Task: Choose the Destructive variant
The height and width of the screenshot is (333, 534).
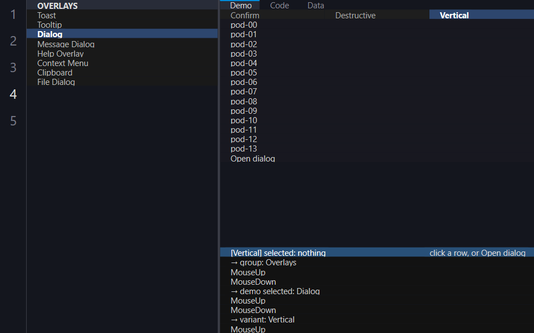Action: pyautogui.click(x=377, y=16)
